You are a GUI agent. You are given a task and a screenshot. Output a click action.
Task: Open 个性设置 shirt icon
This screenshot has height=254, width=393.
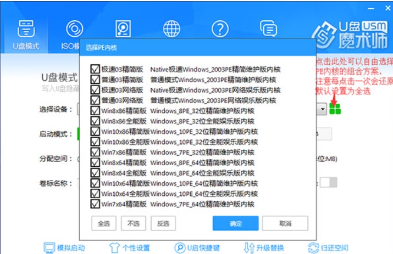[x=114, y=248]
